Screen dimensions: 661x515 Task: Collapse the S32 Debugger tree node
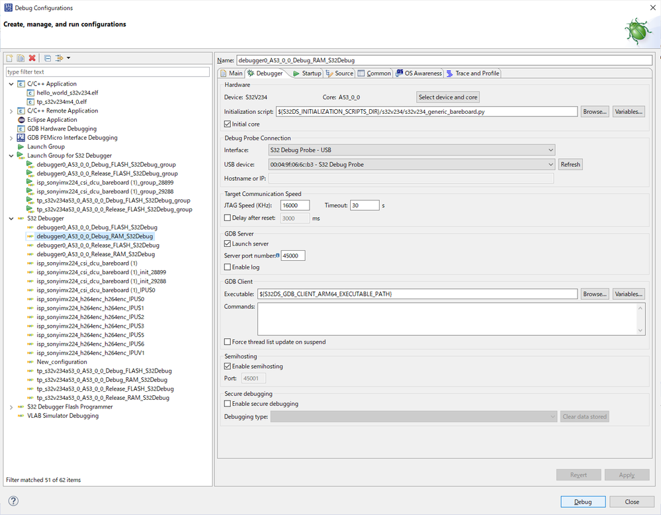[x=11, y=218]
